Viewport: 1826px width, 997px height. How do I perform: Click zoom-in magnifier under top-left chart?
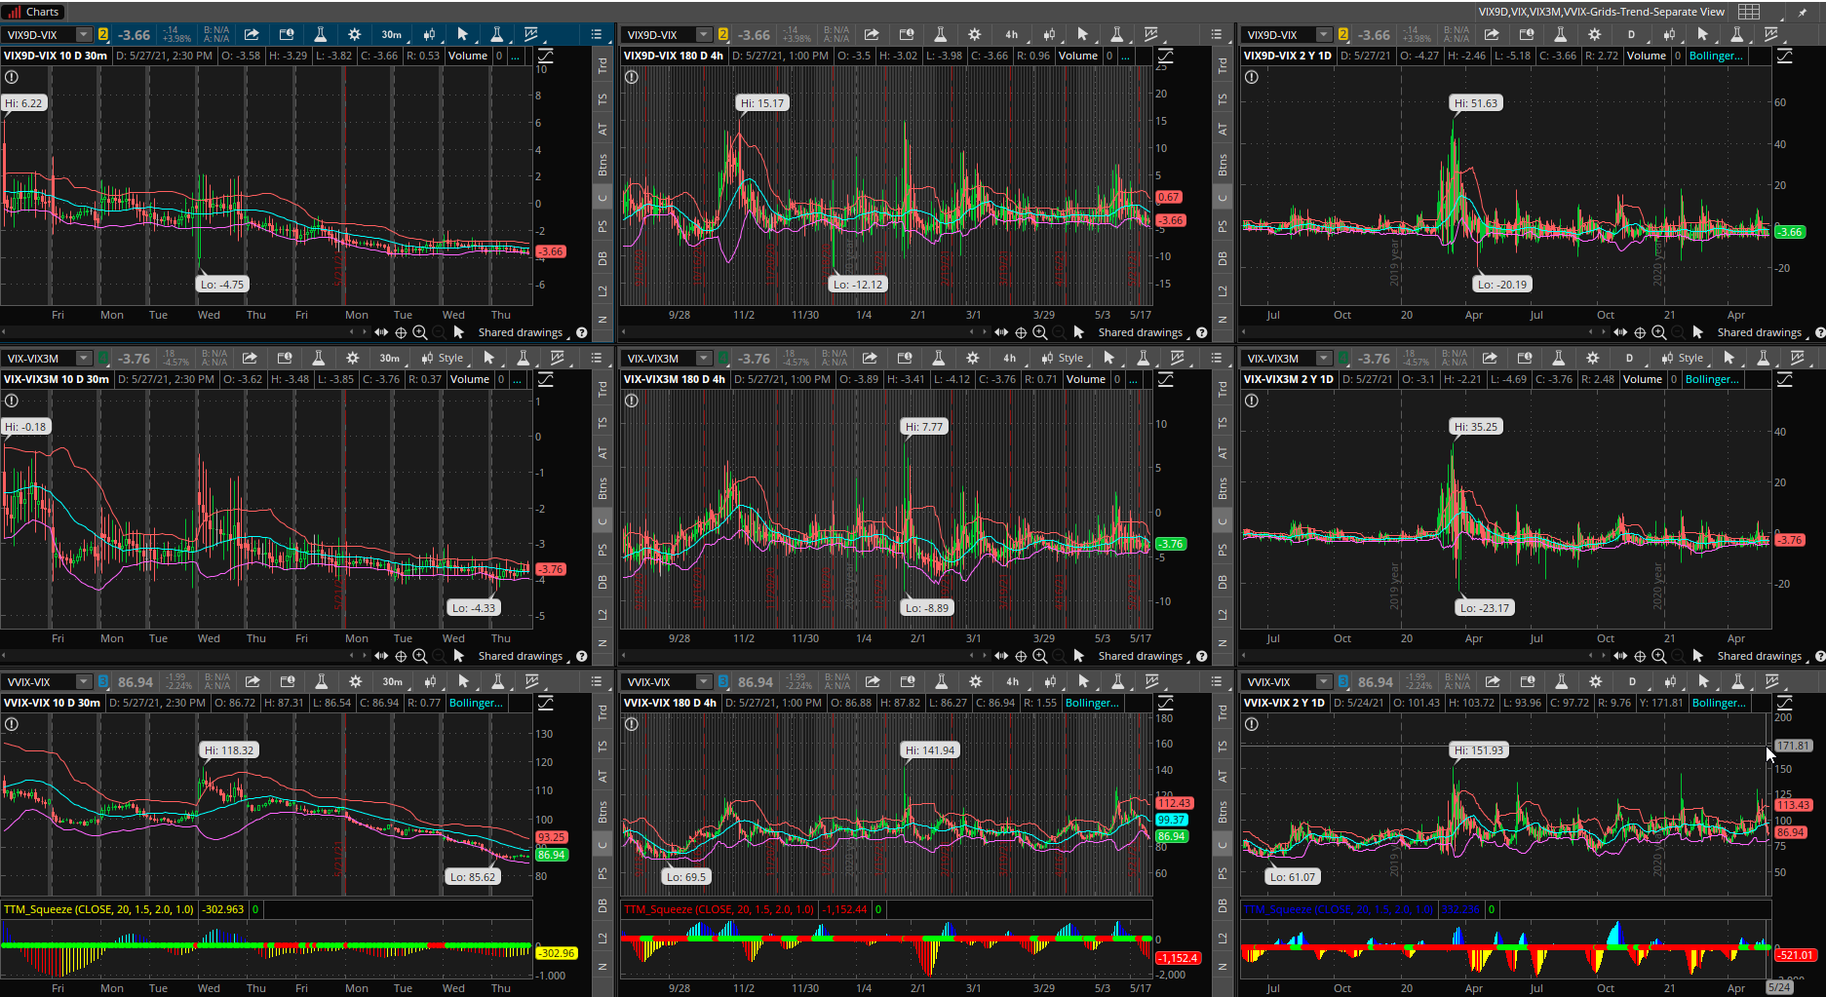click(x=420, y=332)
